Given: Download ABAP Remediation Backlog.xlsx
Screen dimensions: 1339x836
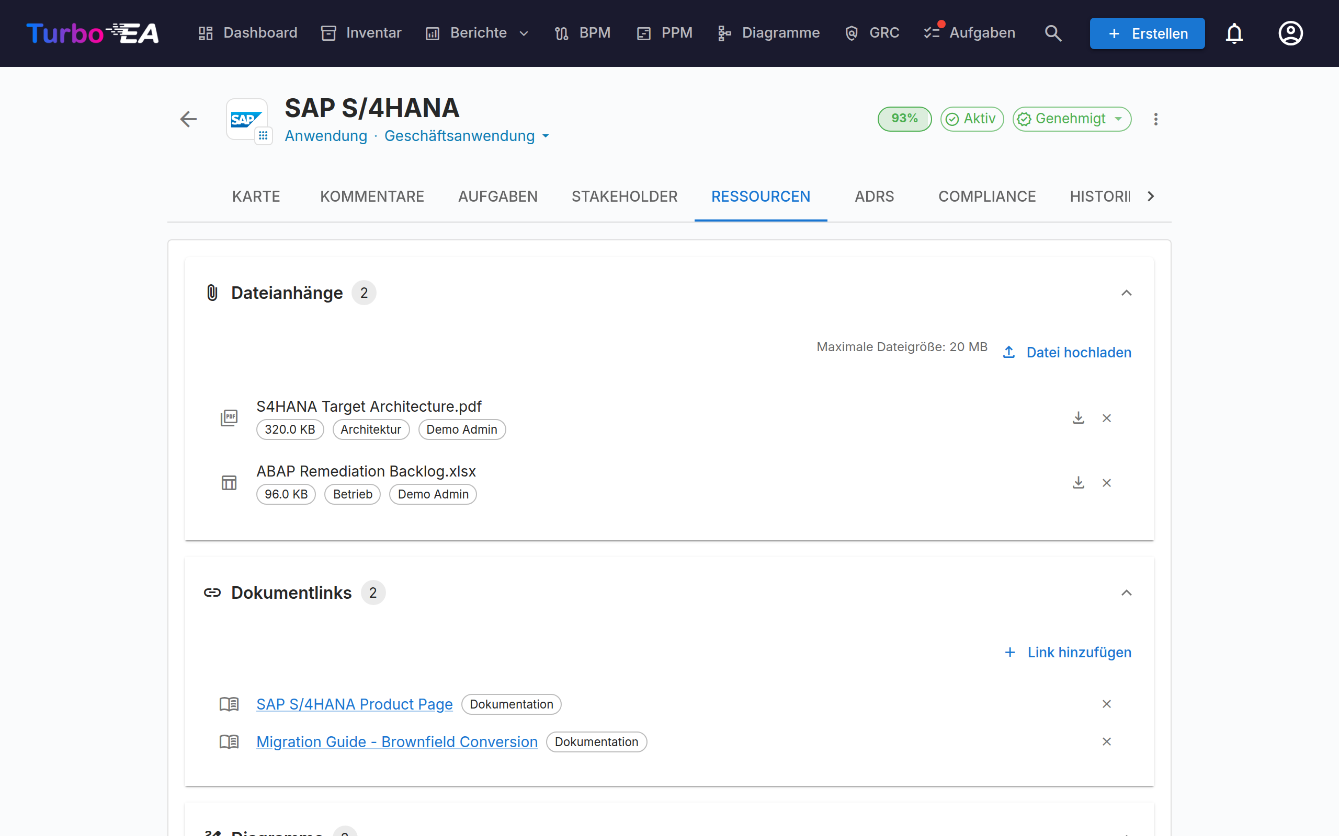Looking at the screenshot, I should (x=1079, y=483).
